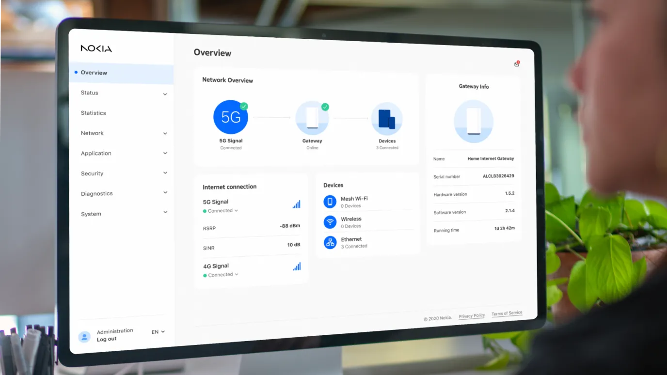Click the blue 5G Signal circle icon
667x375 pixels.
pyautogui.click(x=231, y=117)
